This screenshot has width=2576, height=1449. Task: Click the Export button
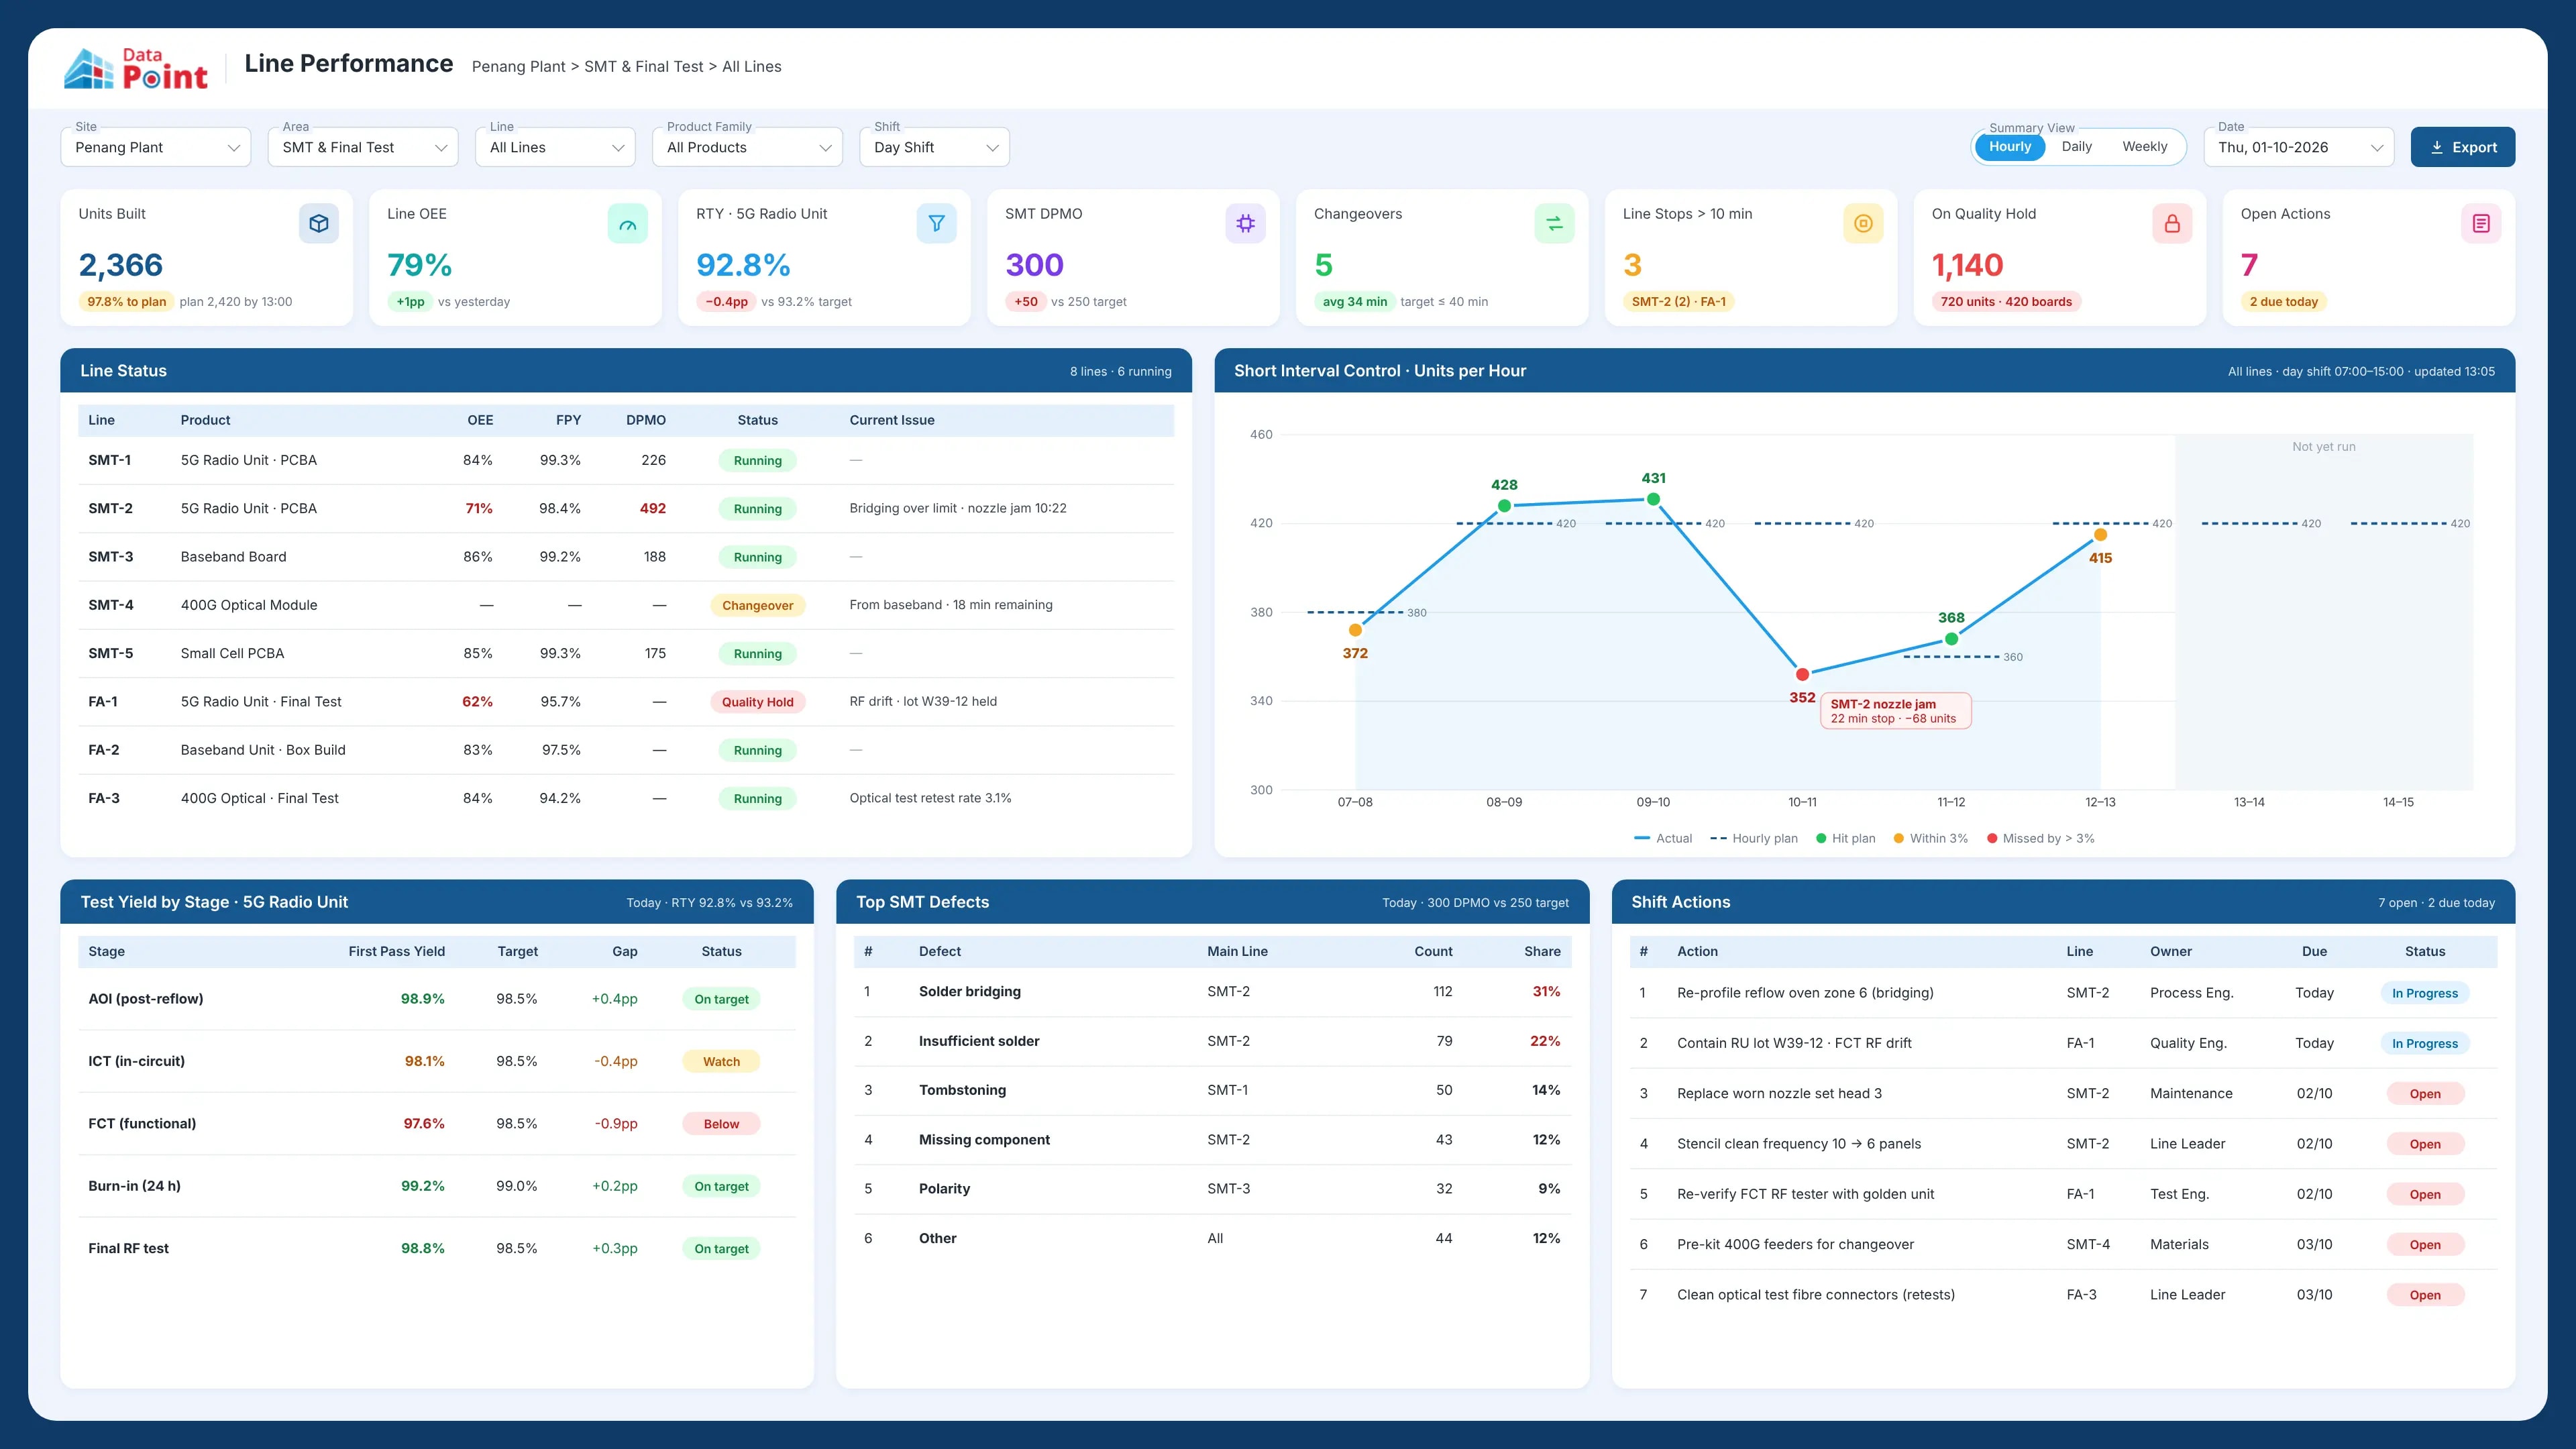coord(2463,147)
